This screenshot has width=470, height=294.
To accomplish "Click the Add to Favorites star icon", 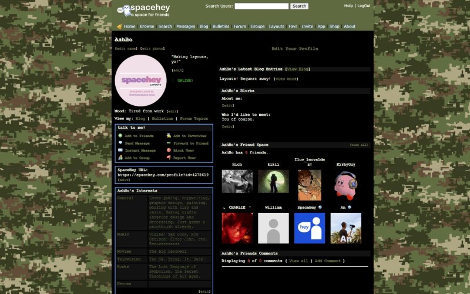I will (169, 136).
